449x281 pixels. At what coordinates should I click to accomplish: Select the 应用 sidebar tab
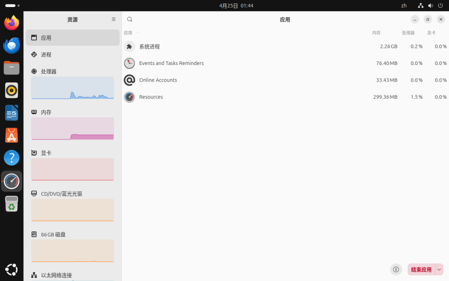point(72,38)
